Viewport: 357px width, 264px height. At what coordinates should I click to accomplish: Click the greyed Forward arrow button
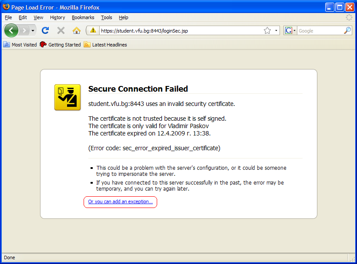pos(24,30)
